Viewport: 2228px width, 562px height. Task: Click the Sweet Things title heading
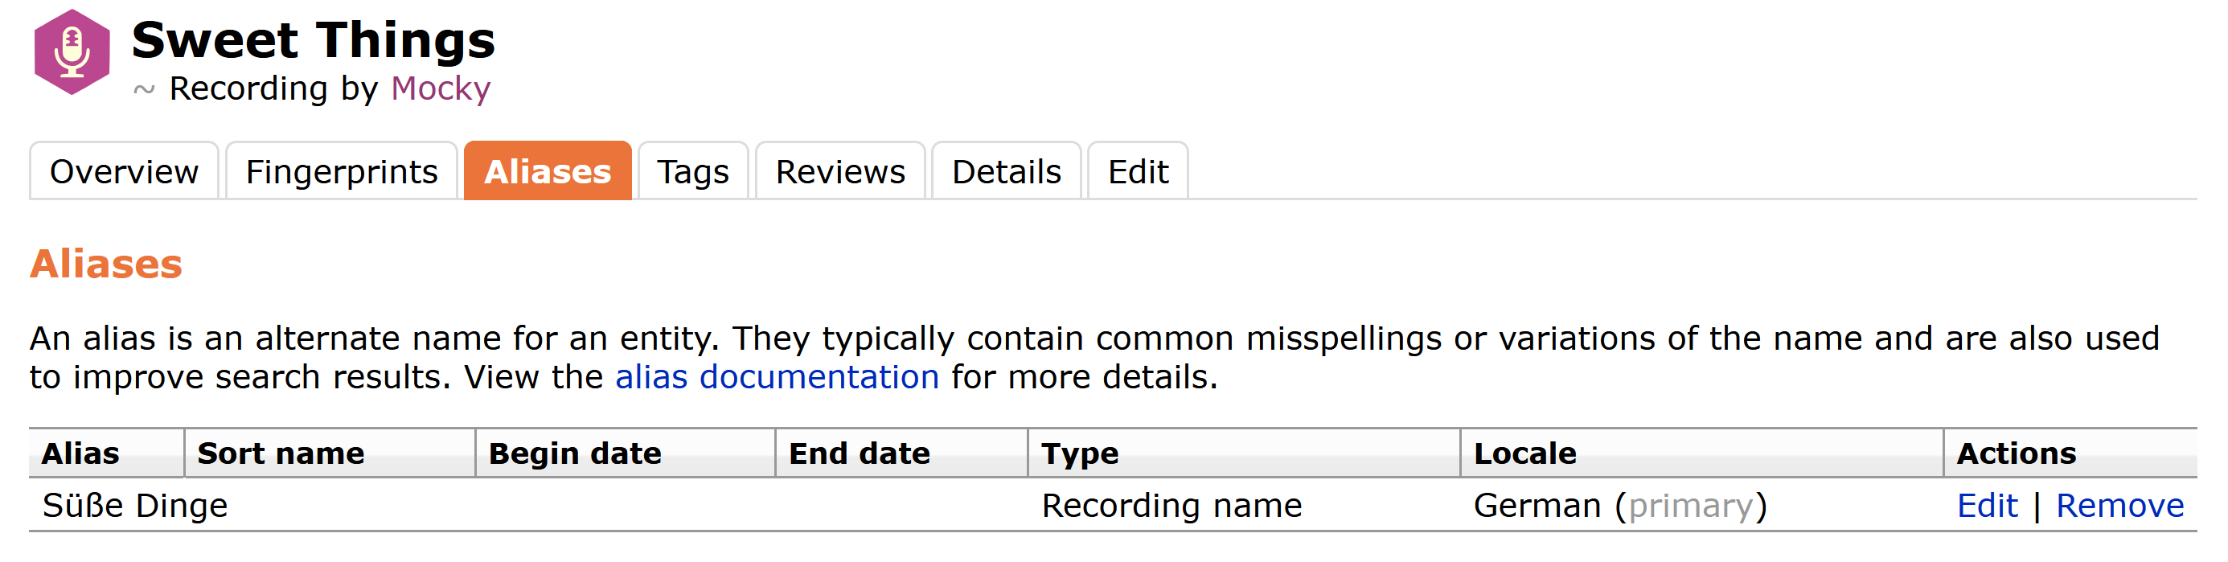pyautogui.click(x=313, y=39)
